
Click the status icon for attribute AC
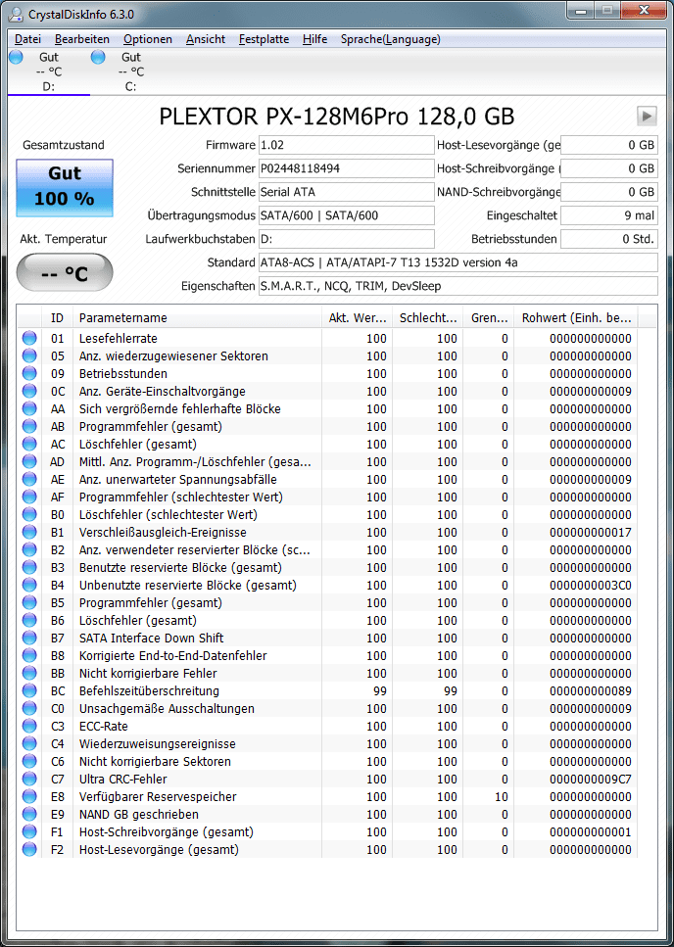[x=29, y=444]
